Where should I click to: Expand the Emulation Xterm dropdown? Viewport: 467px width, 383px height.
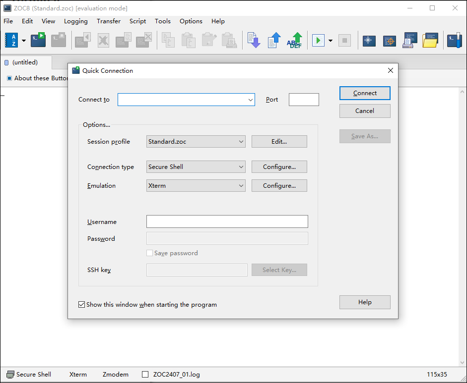pyautogui.click(x=196, y=186)
